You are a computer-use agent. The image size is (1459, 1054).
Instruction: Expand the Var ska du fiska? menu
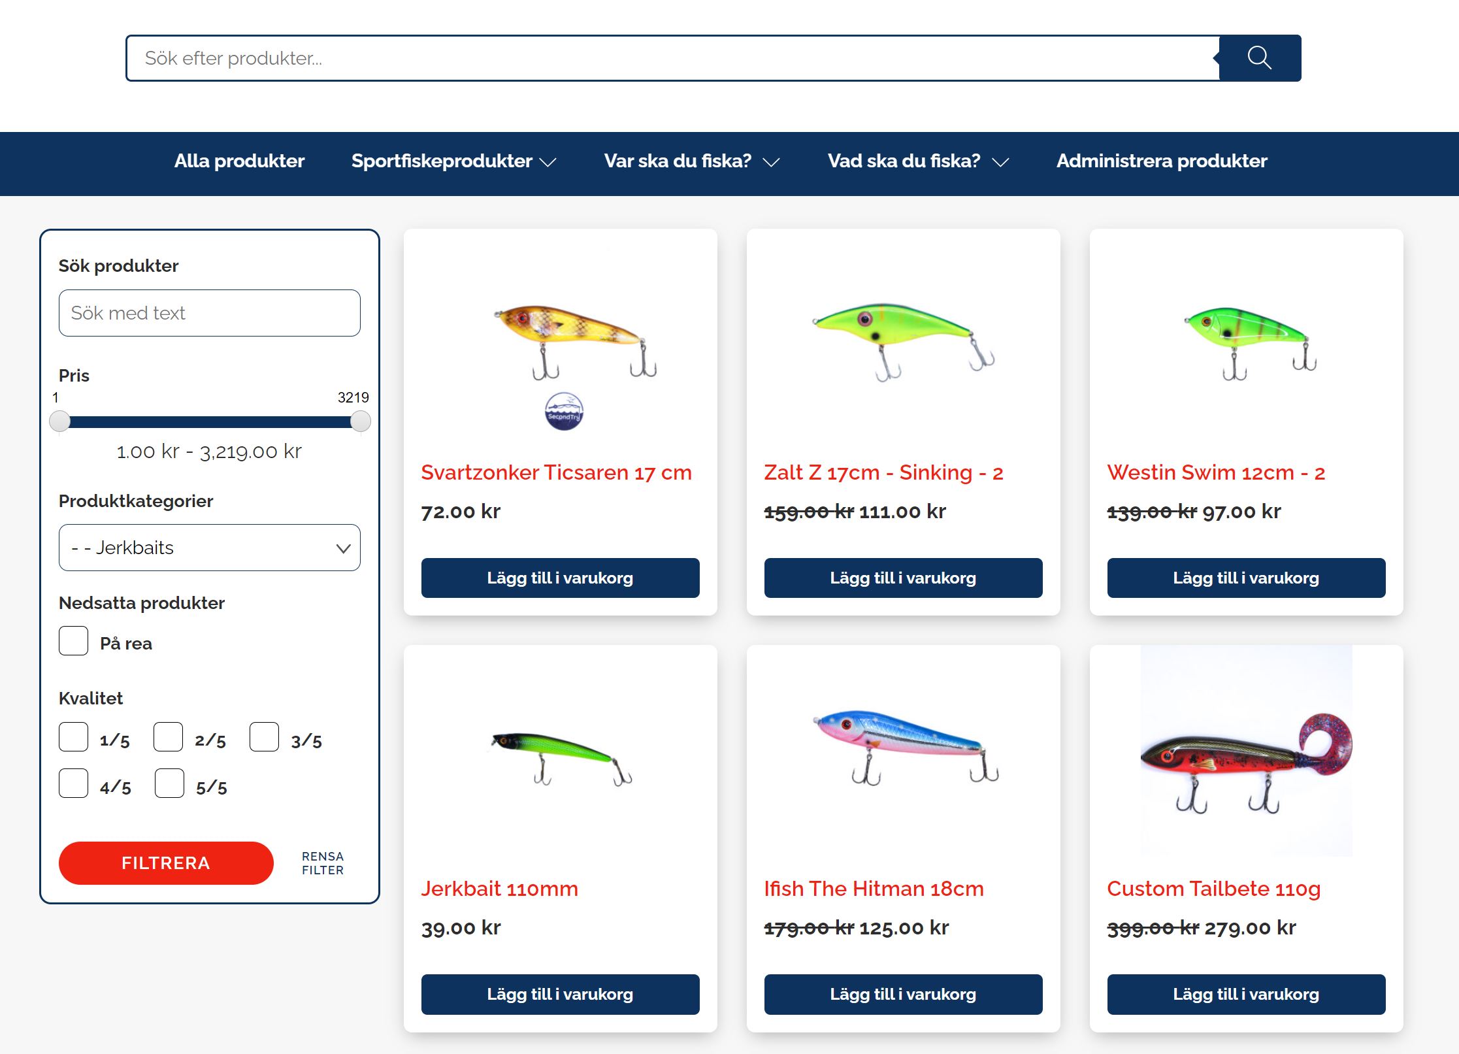click(x=691, y=161)
